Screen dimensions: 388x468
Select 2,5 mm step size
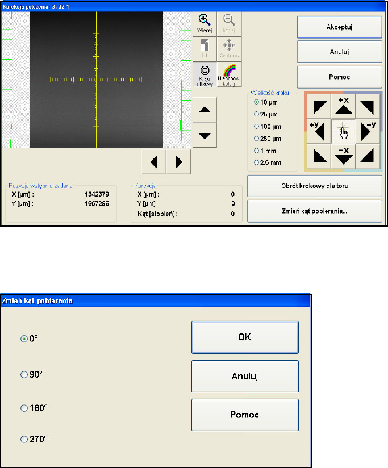(268, 162)
